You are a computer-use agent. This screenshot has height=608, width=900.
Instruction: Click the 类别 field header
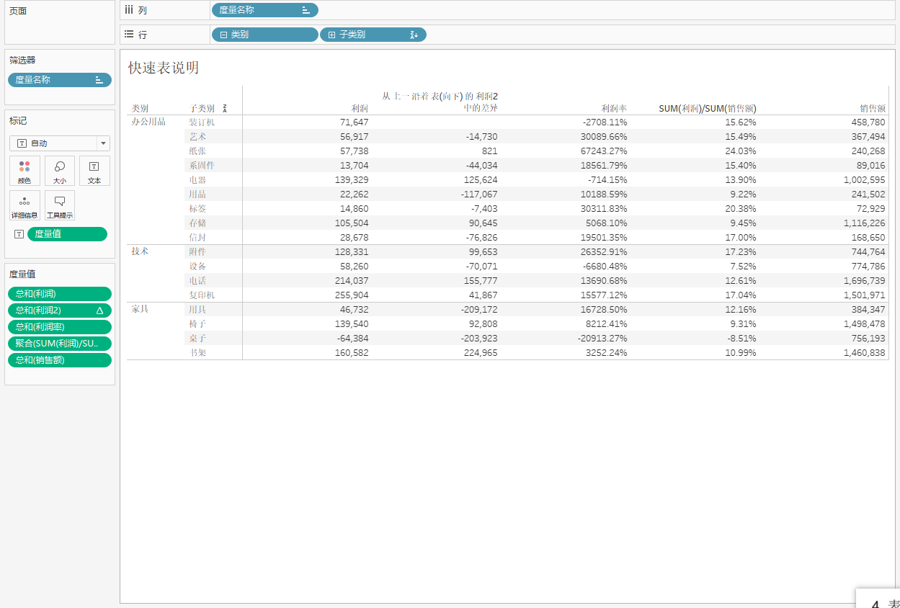pyautogui.click(x=140, y=109)
